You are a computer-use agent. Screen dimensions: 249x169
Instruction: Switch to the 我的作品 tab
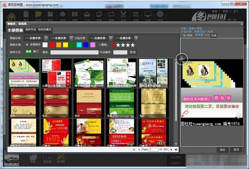tap(30, 30)
